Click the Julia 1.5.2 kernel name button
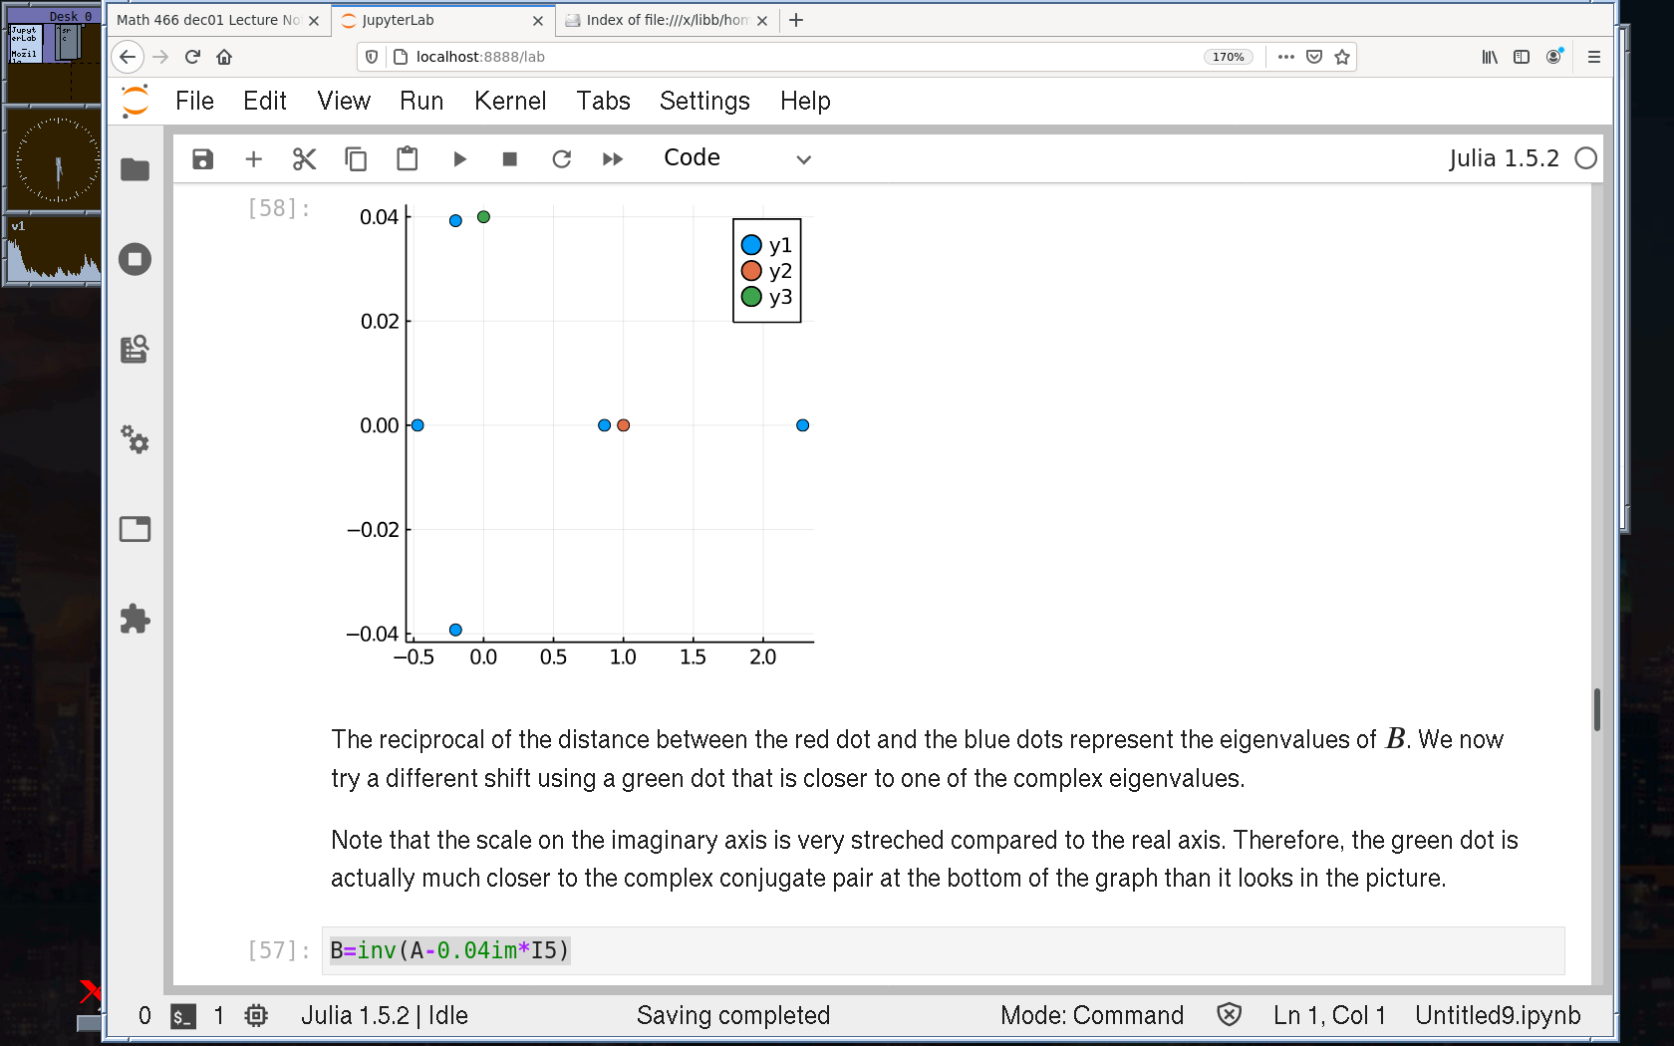The width and height of the screenshot is (1674, 1046). pyautogui.click(x=1503, y=158)
